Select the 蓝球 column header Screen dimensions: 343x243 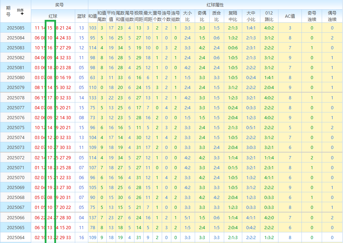pyautogui.click(x=82, y=16)
